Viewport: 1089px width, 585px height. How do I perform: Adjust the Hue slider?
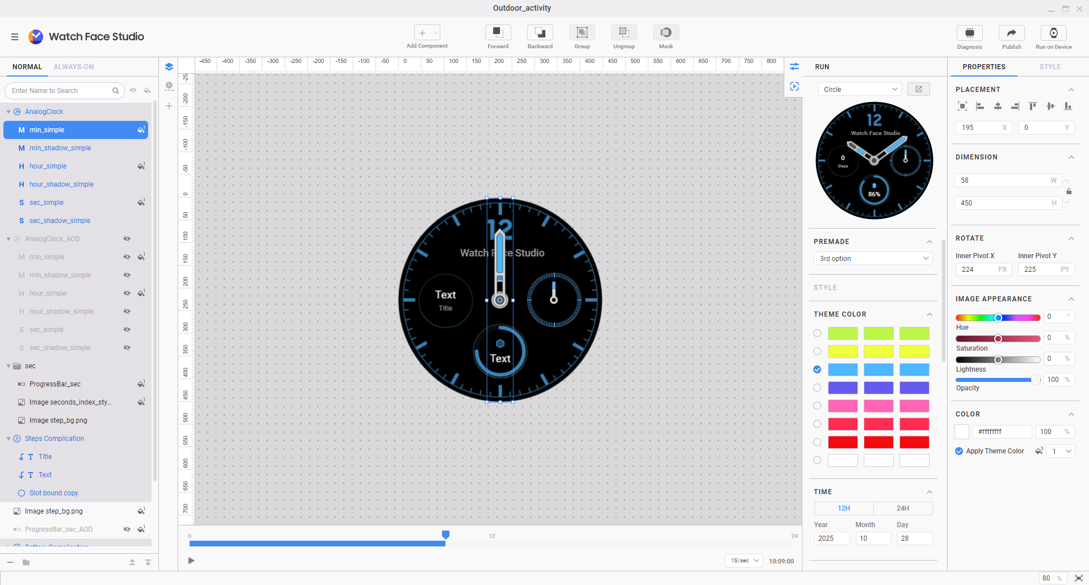(x=998, y=318)
